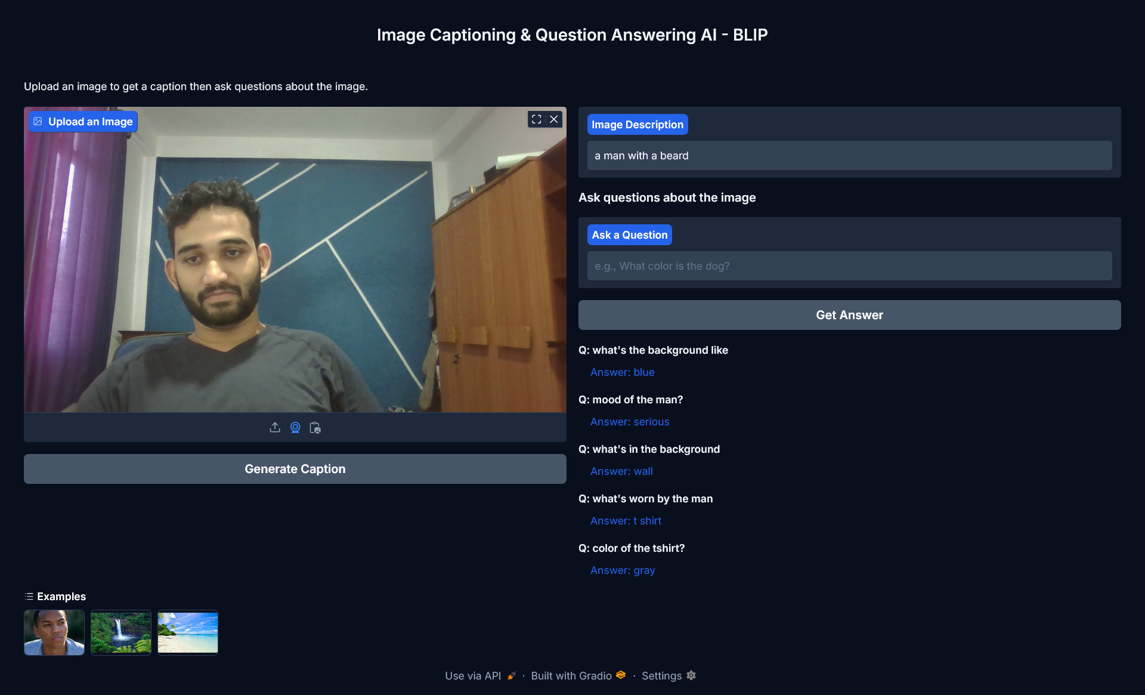
Task: Click the Upload an Image button
Action: pos(82,121)
